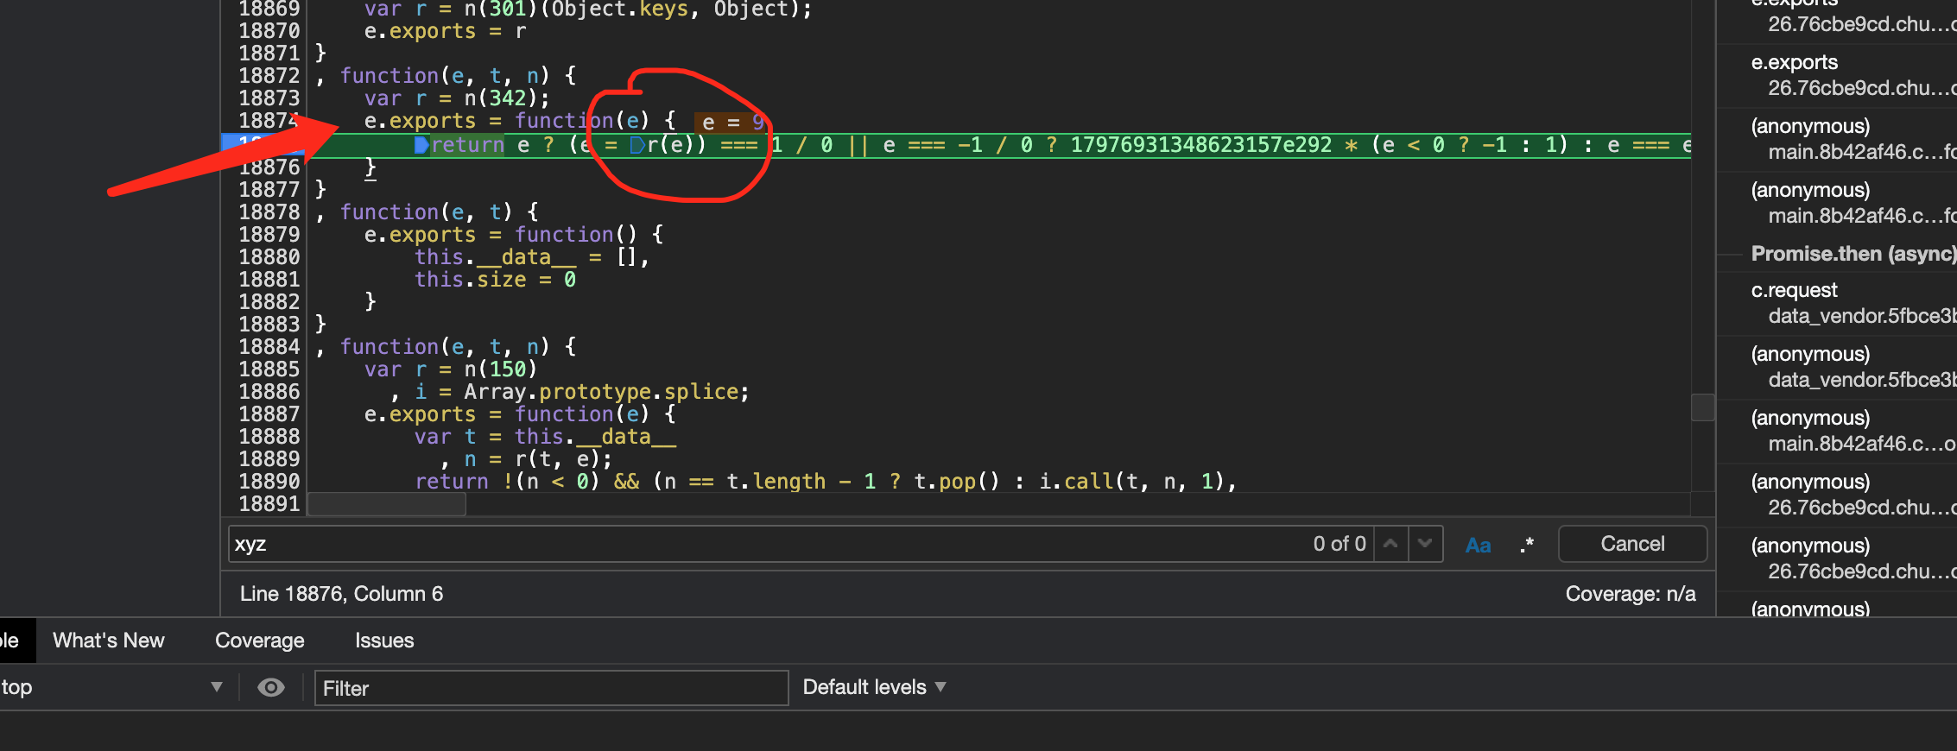The image size is (1957, 751).
Task: Click the eye live expression icon
Action: (271, 687)
